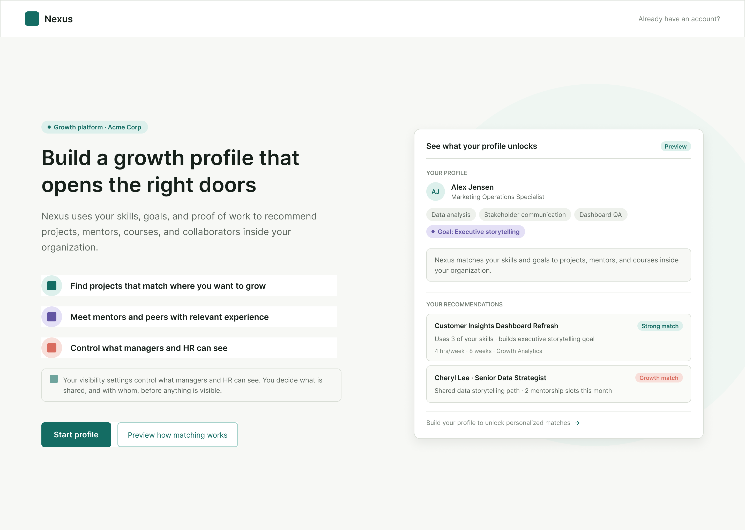Open Cheryl Lee Senior Data Strategist card
This screenshot has height=530, width=745.
[558, 384]
